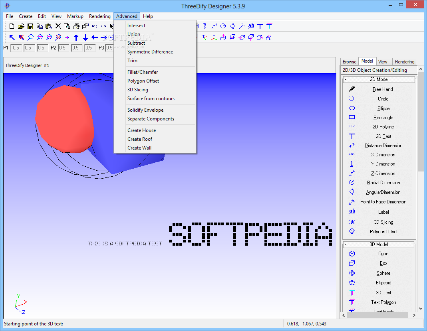Click the Redo arrow icon
The width and height of the screenshot is (427, 331).
(x=104, y=26)
